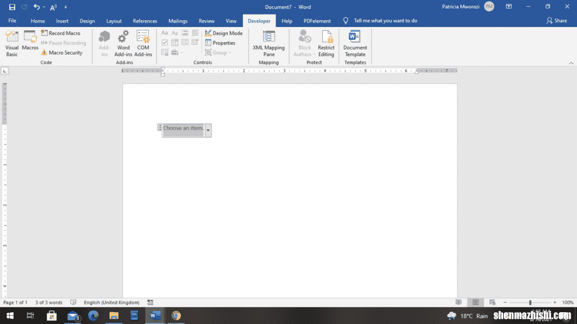Change language English (United Kingdom)
This screenshot has height=324, width=577.
[x=112, y=302]
